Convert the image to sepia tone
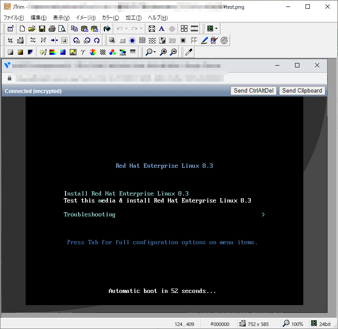This screenshot has width=338, height=329. 20,52
